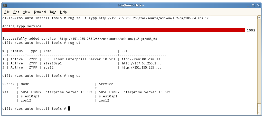
Task: Click the scrollbar up arrow
Action: coord(259,18)
